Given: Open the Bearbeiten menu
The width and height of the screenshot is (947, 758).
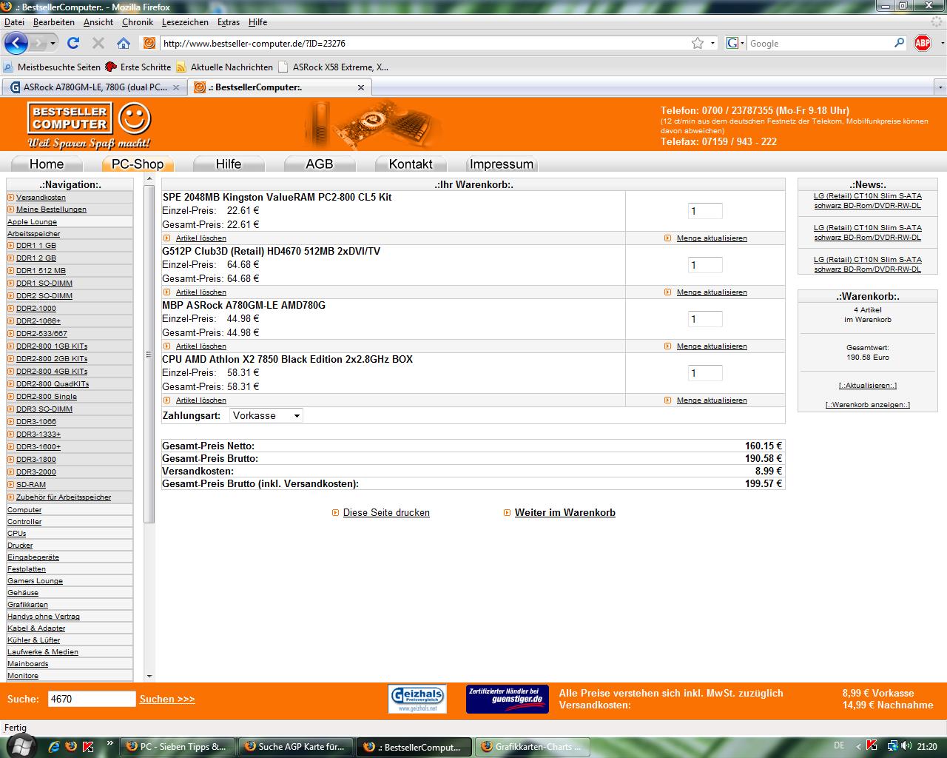Looking at the screenshot, I should (x=53, y=22).
